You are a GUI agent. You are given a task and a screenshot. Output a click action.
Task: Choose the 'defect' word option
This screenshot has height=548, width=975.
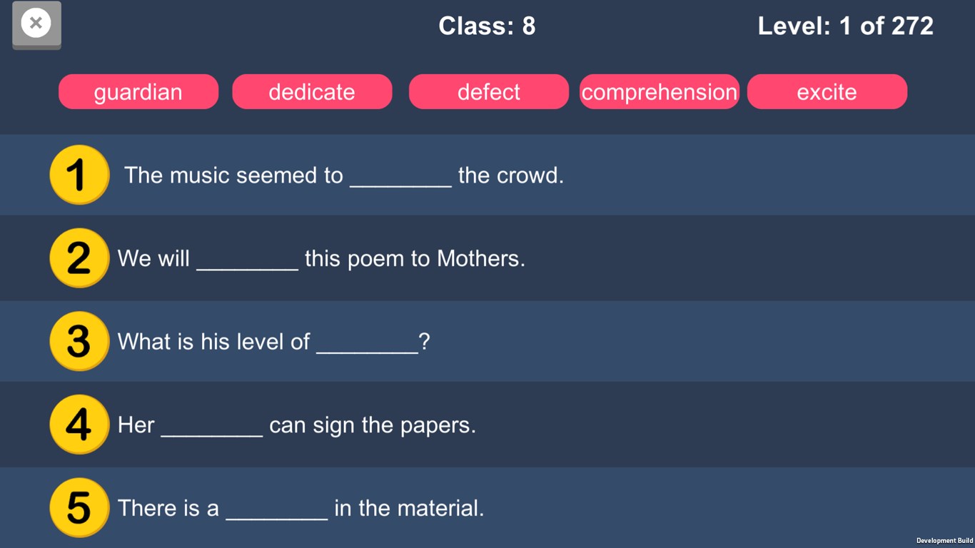coord(489,92)
